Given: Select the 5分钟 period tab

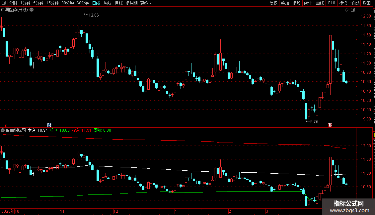Looking at the screenshot, I should click(38, 3).
